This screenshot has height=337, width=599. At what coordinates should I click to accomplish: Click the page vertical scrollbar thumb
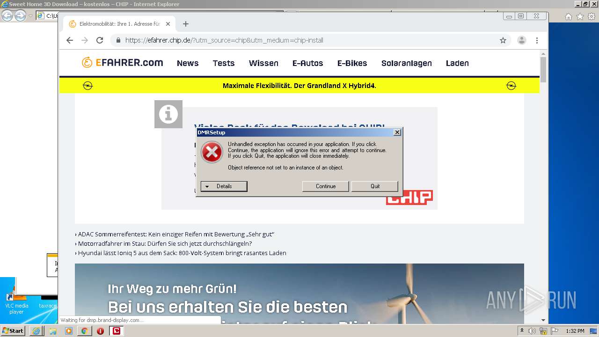[x=543, y=69]
